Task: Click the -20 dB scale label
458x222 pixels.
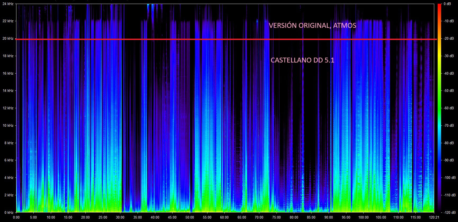Action: 449,39
